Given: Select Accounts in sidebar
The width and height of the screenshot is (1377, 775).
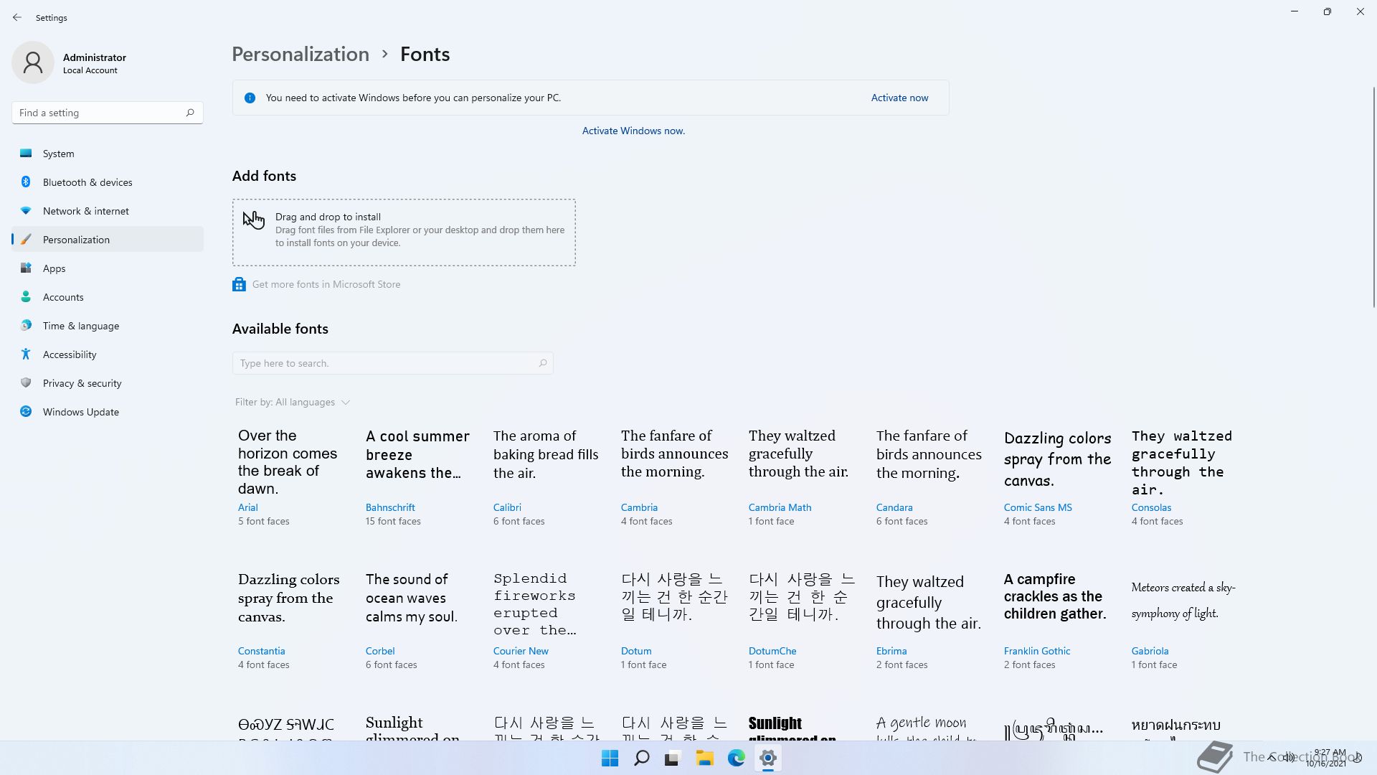Looking at the screenshot, I should pos(108,296).
